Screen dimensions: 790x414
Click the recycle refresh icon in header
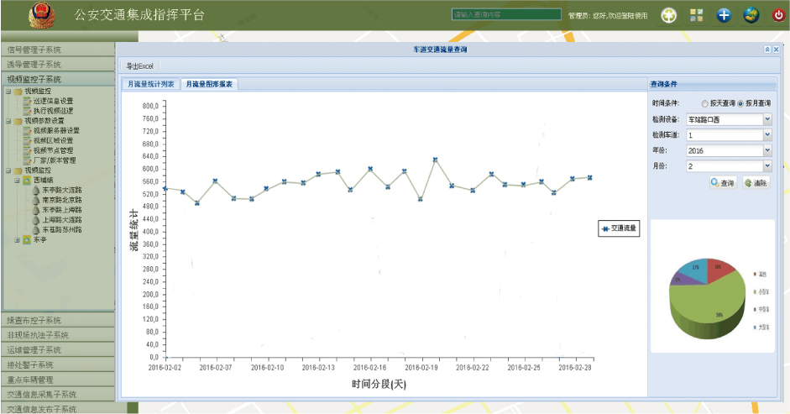point(668,15)
